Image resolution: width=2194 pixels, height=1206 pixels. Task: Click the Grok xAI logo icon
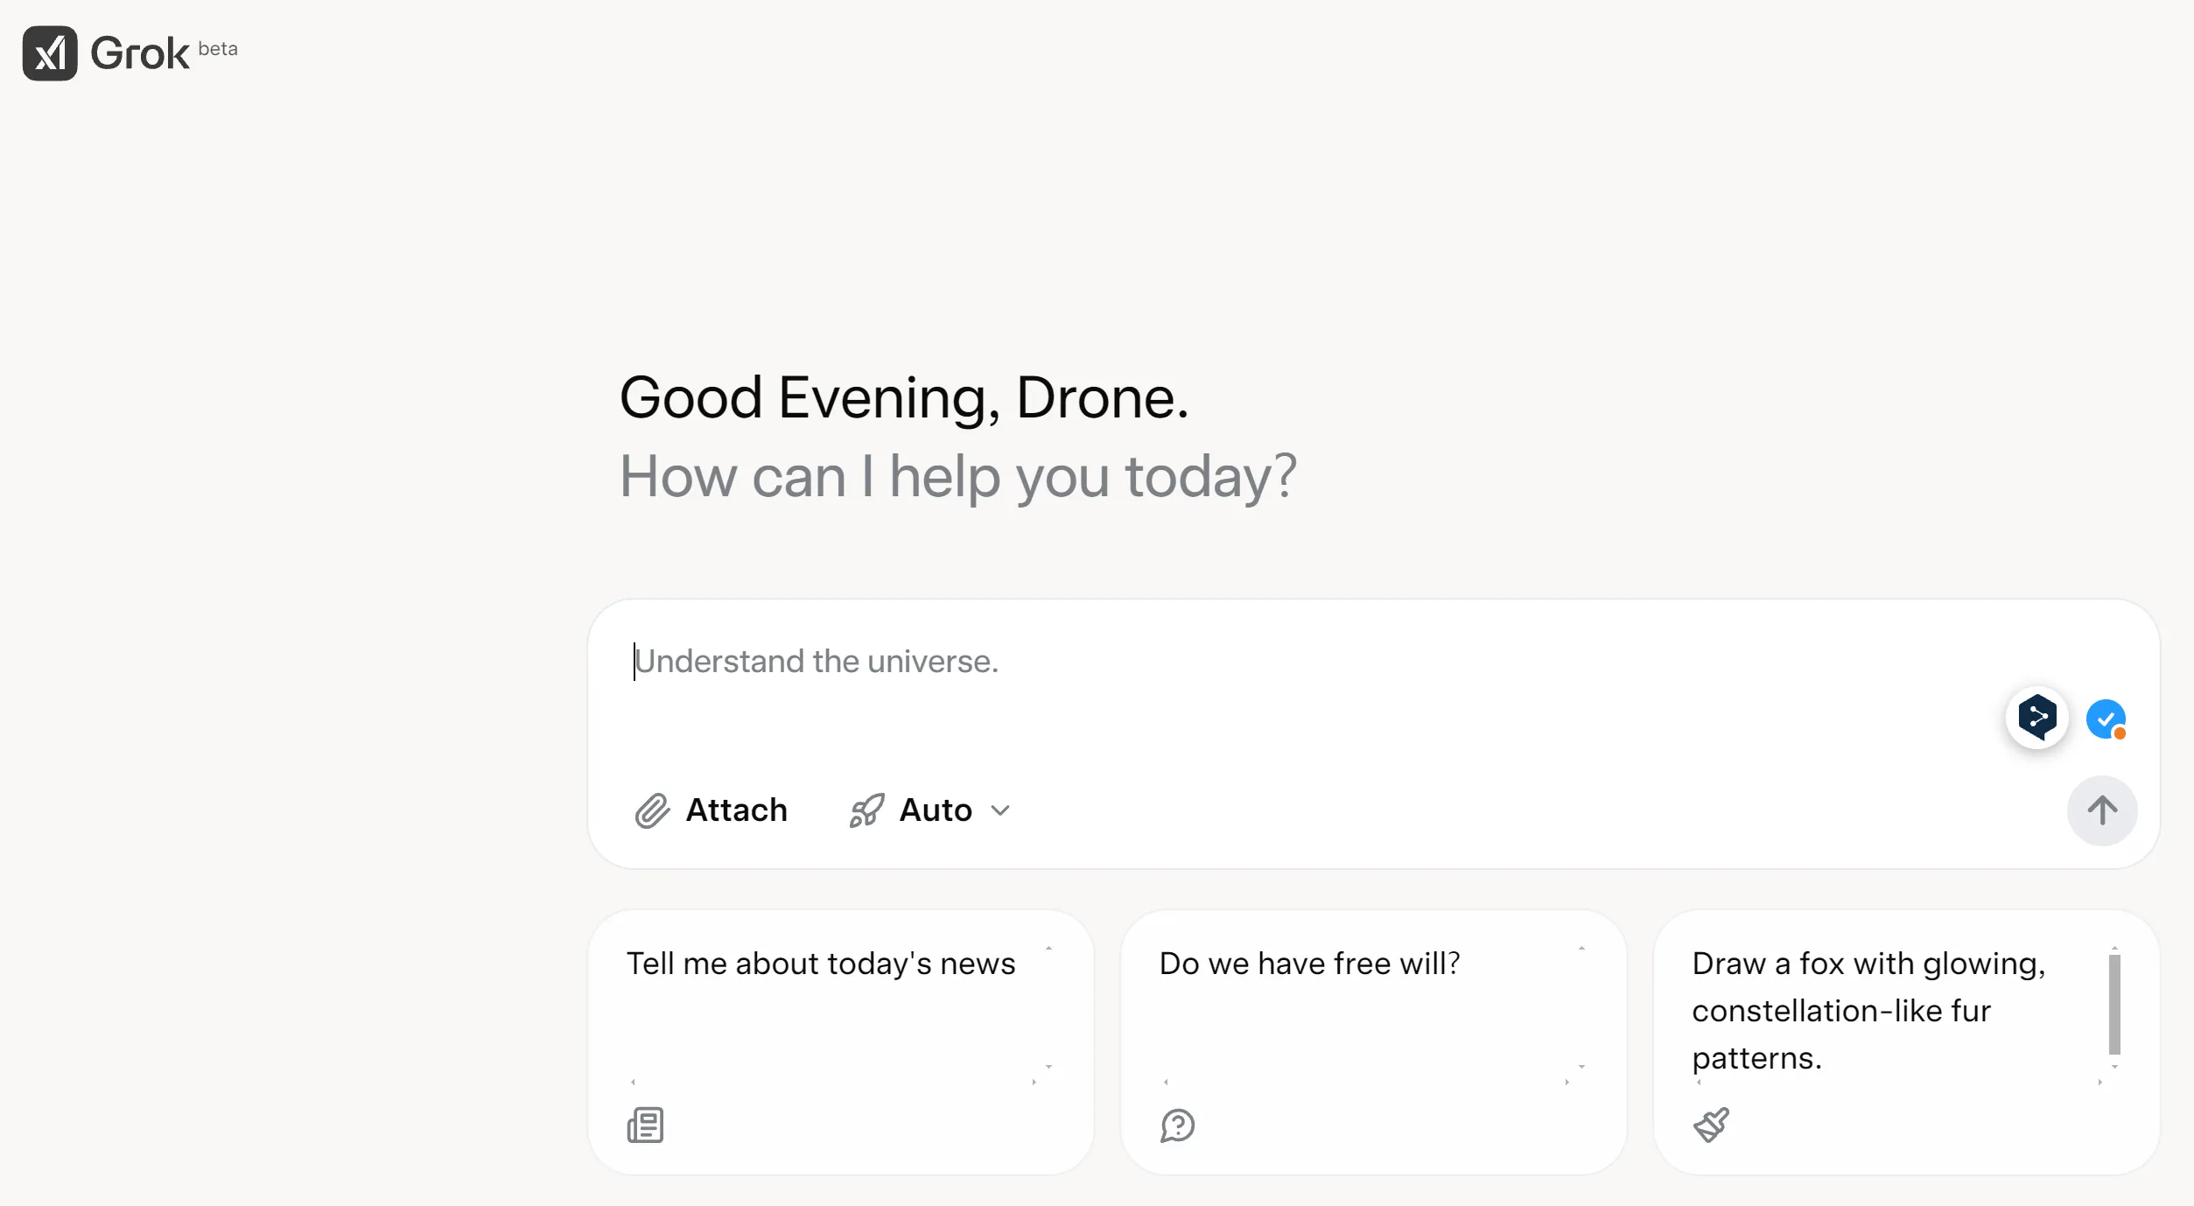click(x=50, y=53)
